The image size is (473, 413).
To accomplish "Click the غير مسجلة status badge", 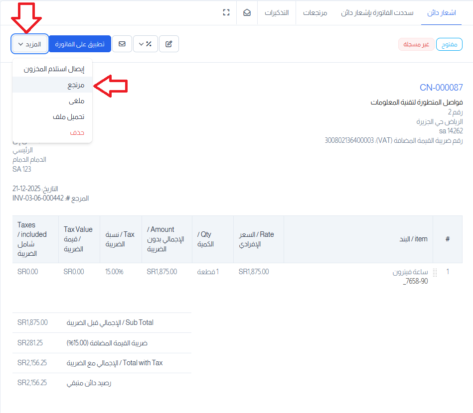I will point(416,44).
